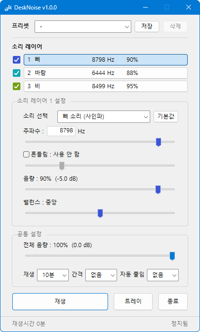Image resolution: width=200 pixels, height=332 pixels.
Task: Click the 주파수 Hz input field
Action: (x=61, y=131)
